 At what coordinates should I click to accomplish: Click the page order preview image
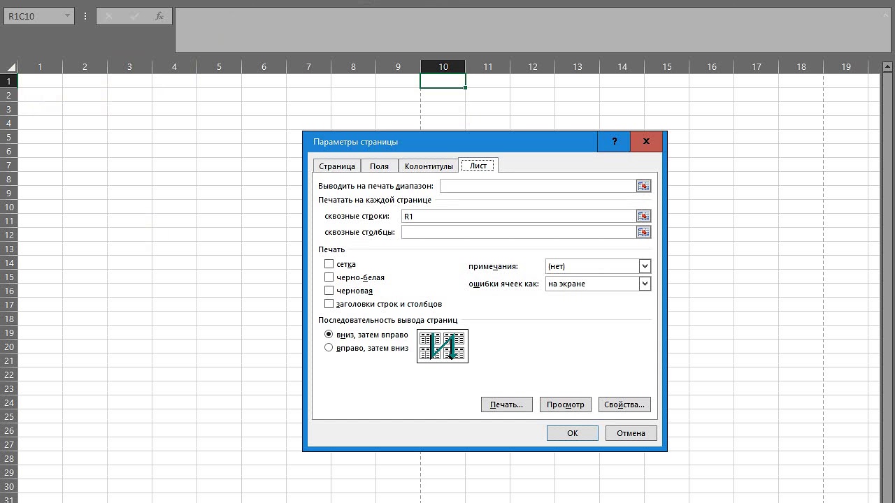(443, 346)
